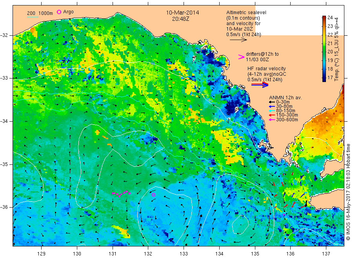
Task: Click the '150-300m' depth label
Action: click(287, 115)
